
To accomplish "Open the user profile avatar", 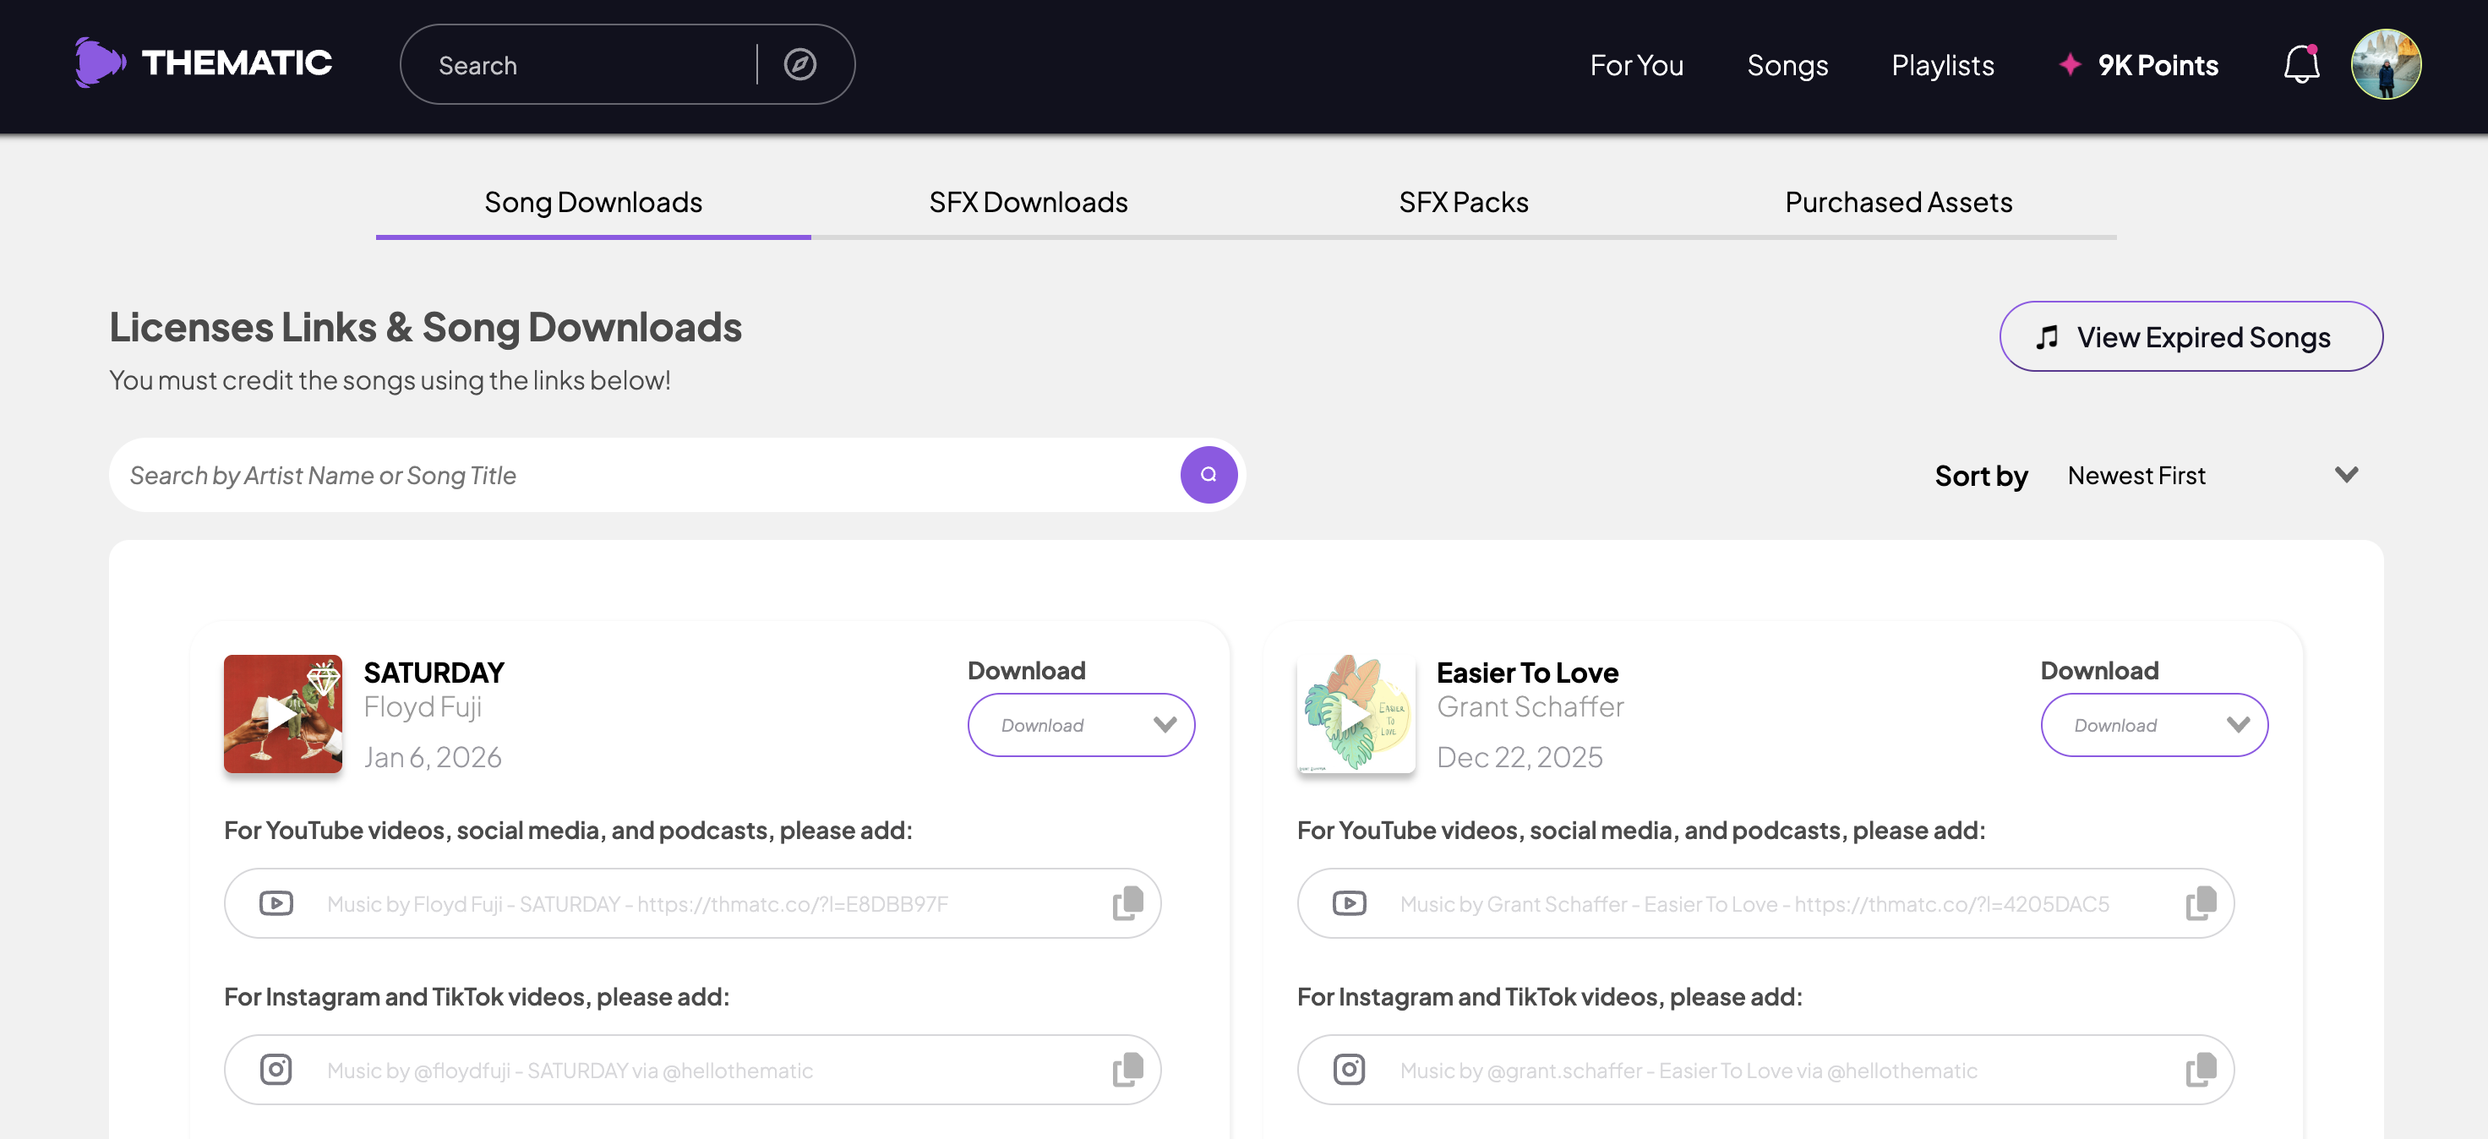I will pyautogui.click(x=2386, y=65).
